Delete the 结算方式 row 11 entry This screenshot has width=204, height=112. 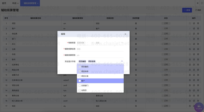coord(190,75)
